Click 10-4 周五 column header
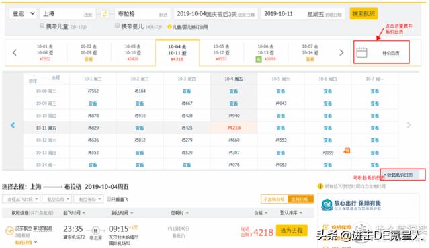Screen dimensions: 430x248 [x=234, y=79]
